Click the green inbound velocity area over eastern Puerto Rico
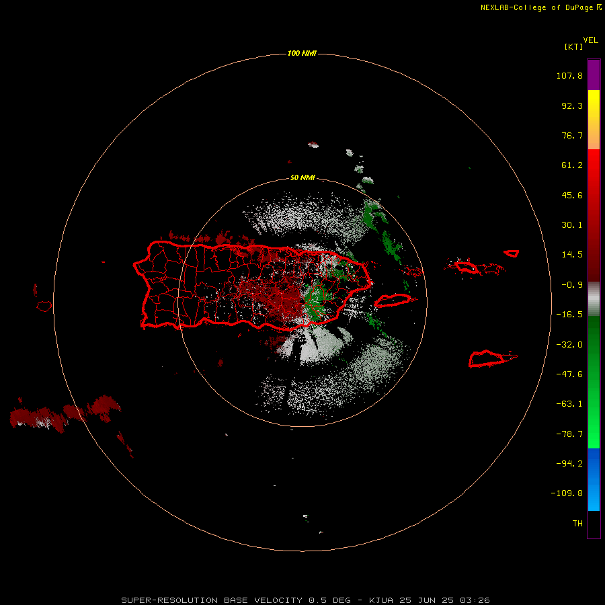This screenshot has width=605, height=605. coord(316,299)
